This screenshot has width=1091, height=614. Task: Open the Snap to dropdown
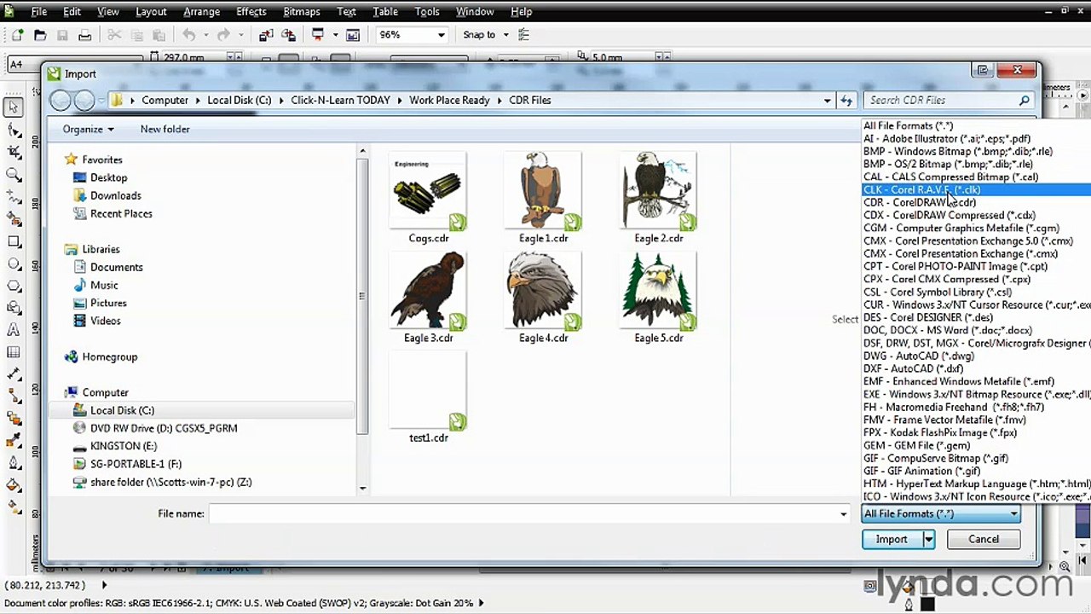click(x=505, y=35)
